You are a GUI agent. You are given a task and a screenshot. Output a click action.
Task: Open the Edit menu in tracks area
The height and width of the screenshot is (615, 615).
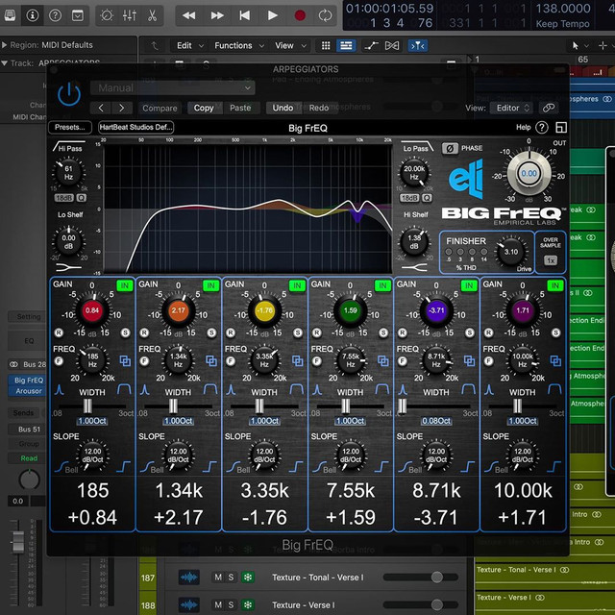point(190,46)
